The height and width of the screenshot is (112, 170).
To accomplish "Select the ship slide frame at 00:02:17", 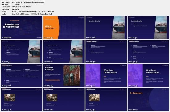I will click(x=64, y=52).
